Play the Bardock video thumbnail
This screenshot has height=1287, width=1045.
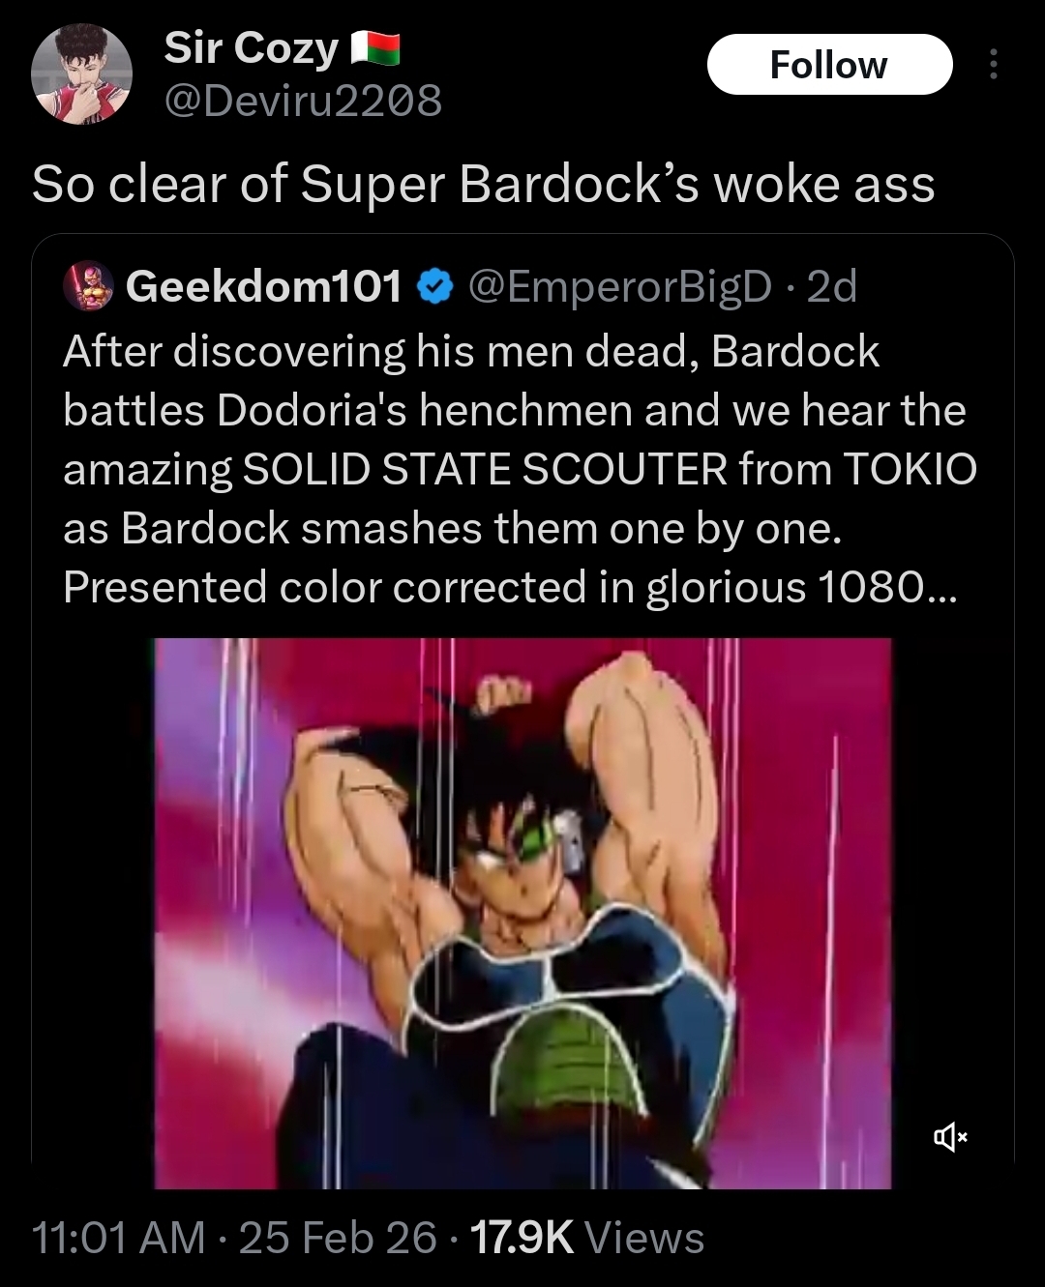pos(522,913)
